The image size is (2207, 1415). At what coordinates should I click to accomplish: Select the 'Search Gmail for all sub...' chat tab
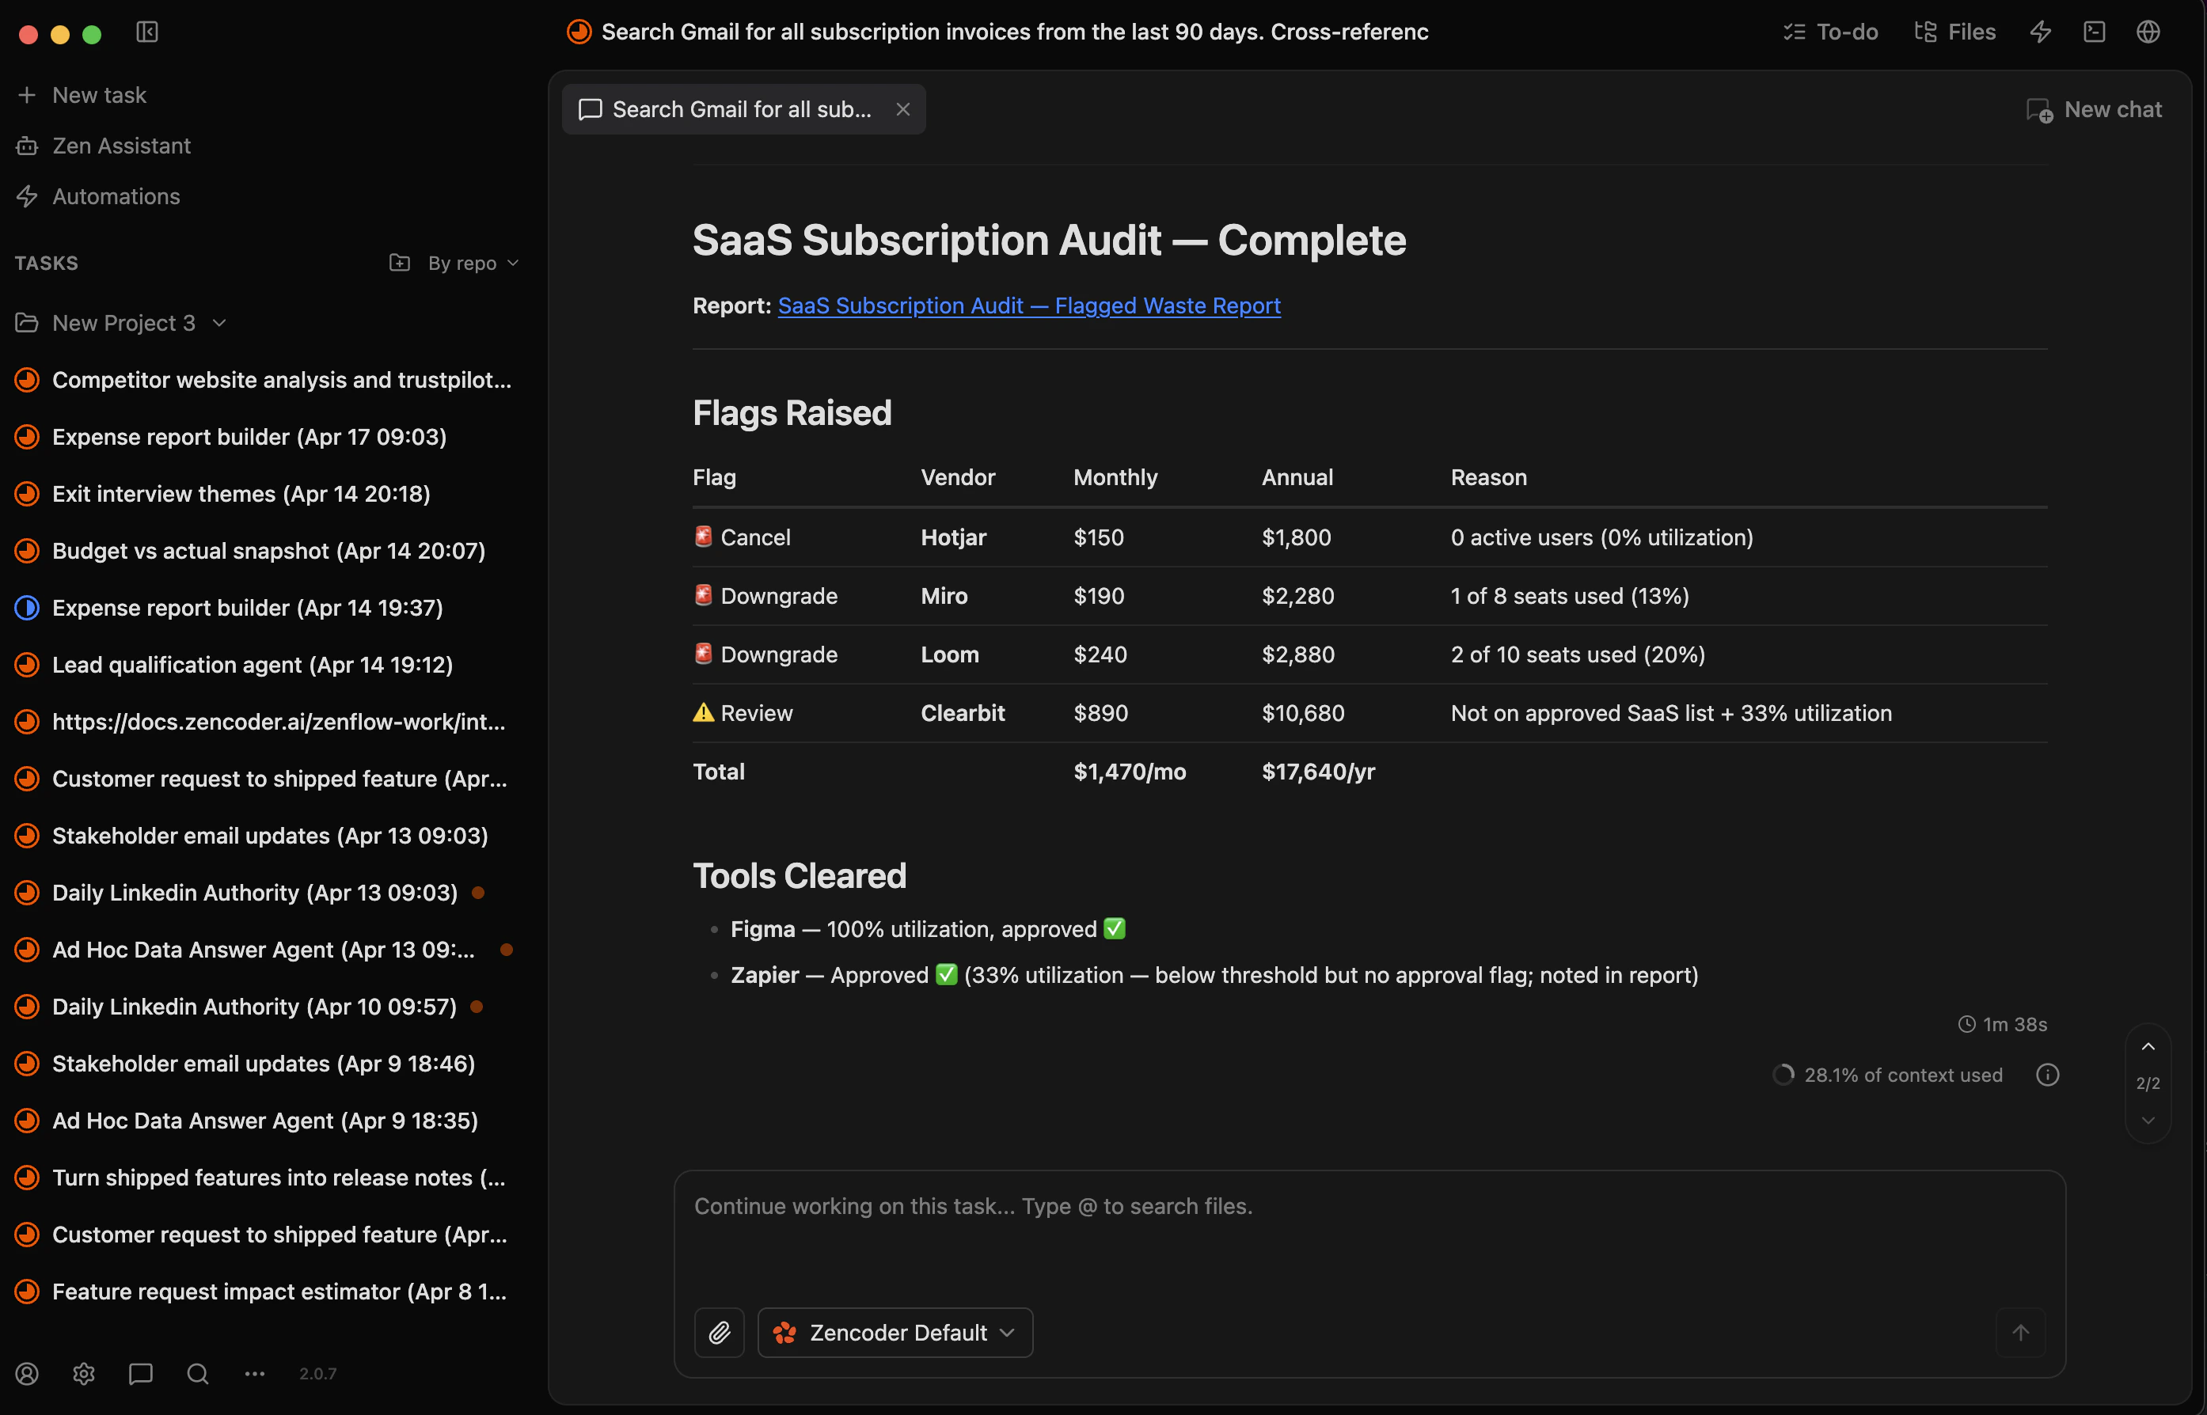point(743,109)
